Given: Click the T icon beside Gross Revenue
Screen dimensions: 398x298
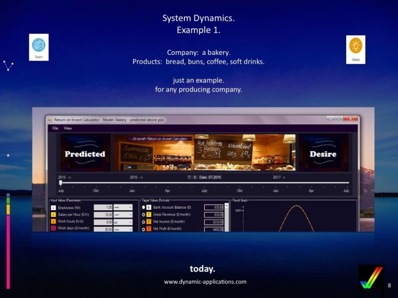Looking at the screenshot, I should point(149,215).
